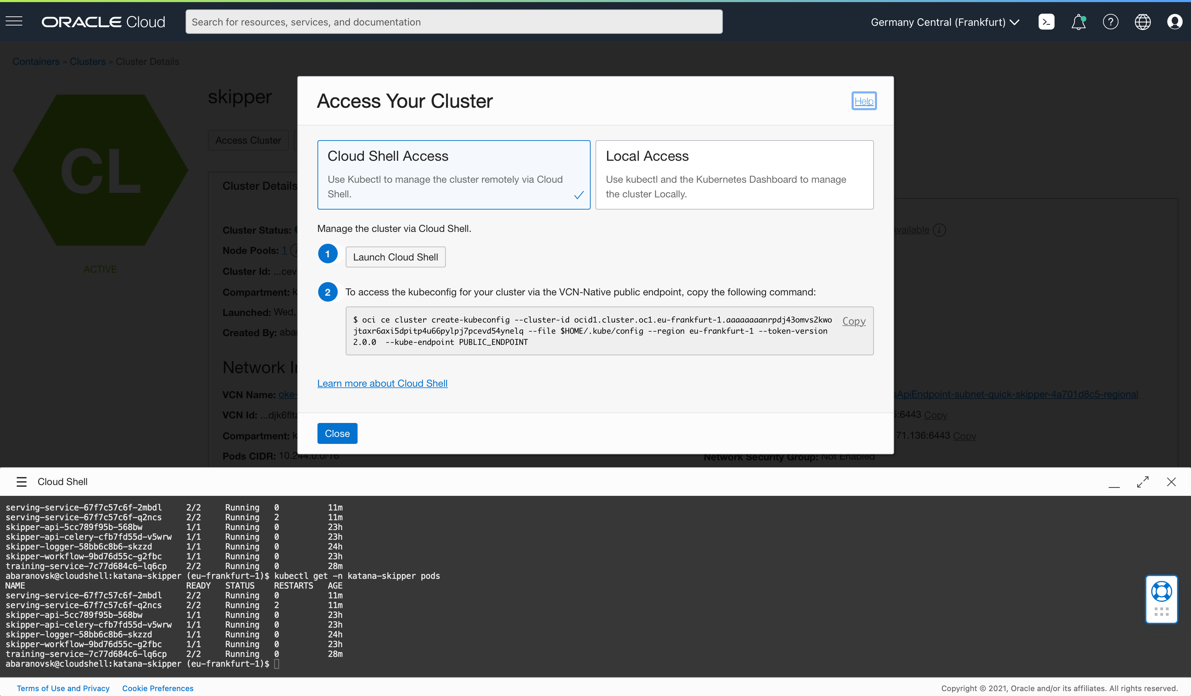Click the info icon beside available link
This screenshot has height=696, width=1191.
tap(939, 230)
